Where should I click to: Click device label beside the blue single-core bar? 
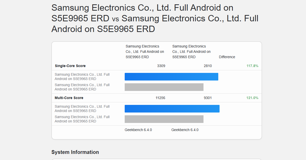click(82, 77)
